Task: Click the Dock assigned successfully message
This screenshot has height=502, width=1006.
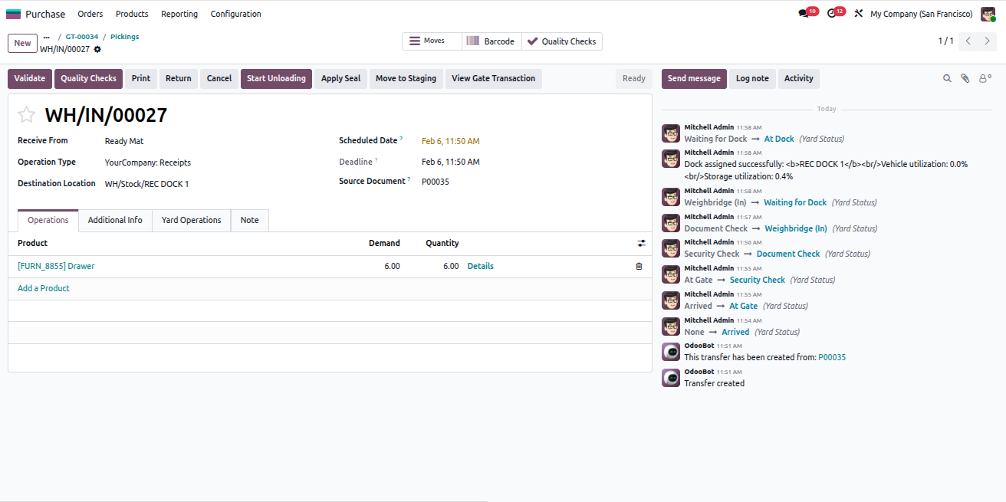Action: pos(826,170)
